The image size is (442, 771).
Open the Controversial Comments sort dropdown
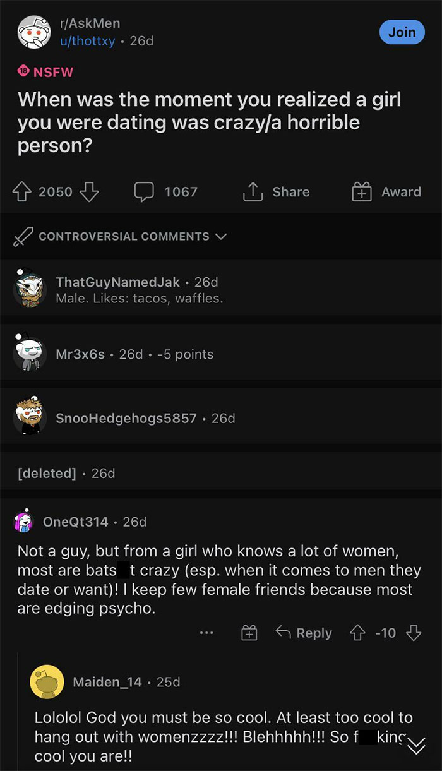point(220,237)
